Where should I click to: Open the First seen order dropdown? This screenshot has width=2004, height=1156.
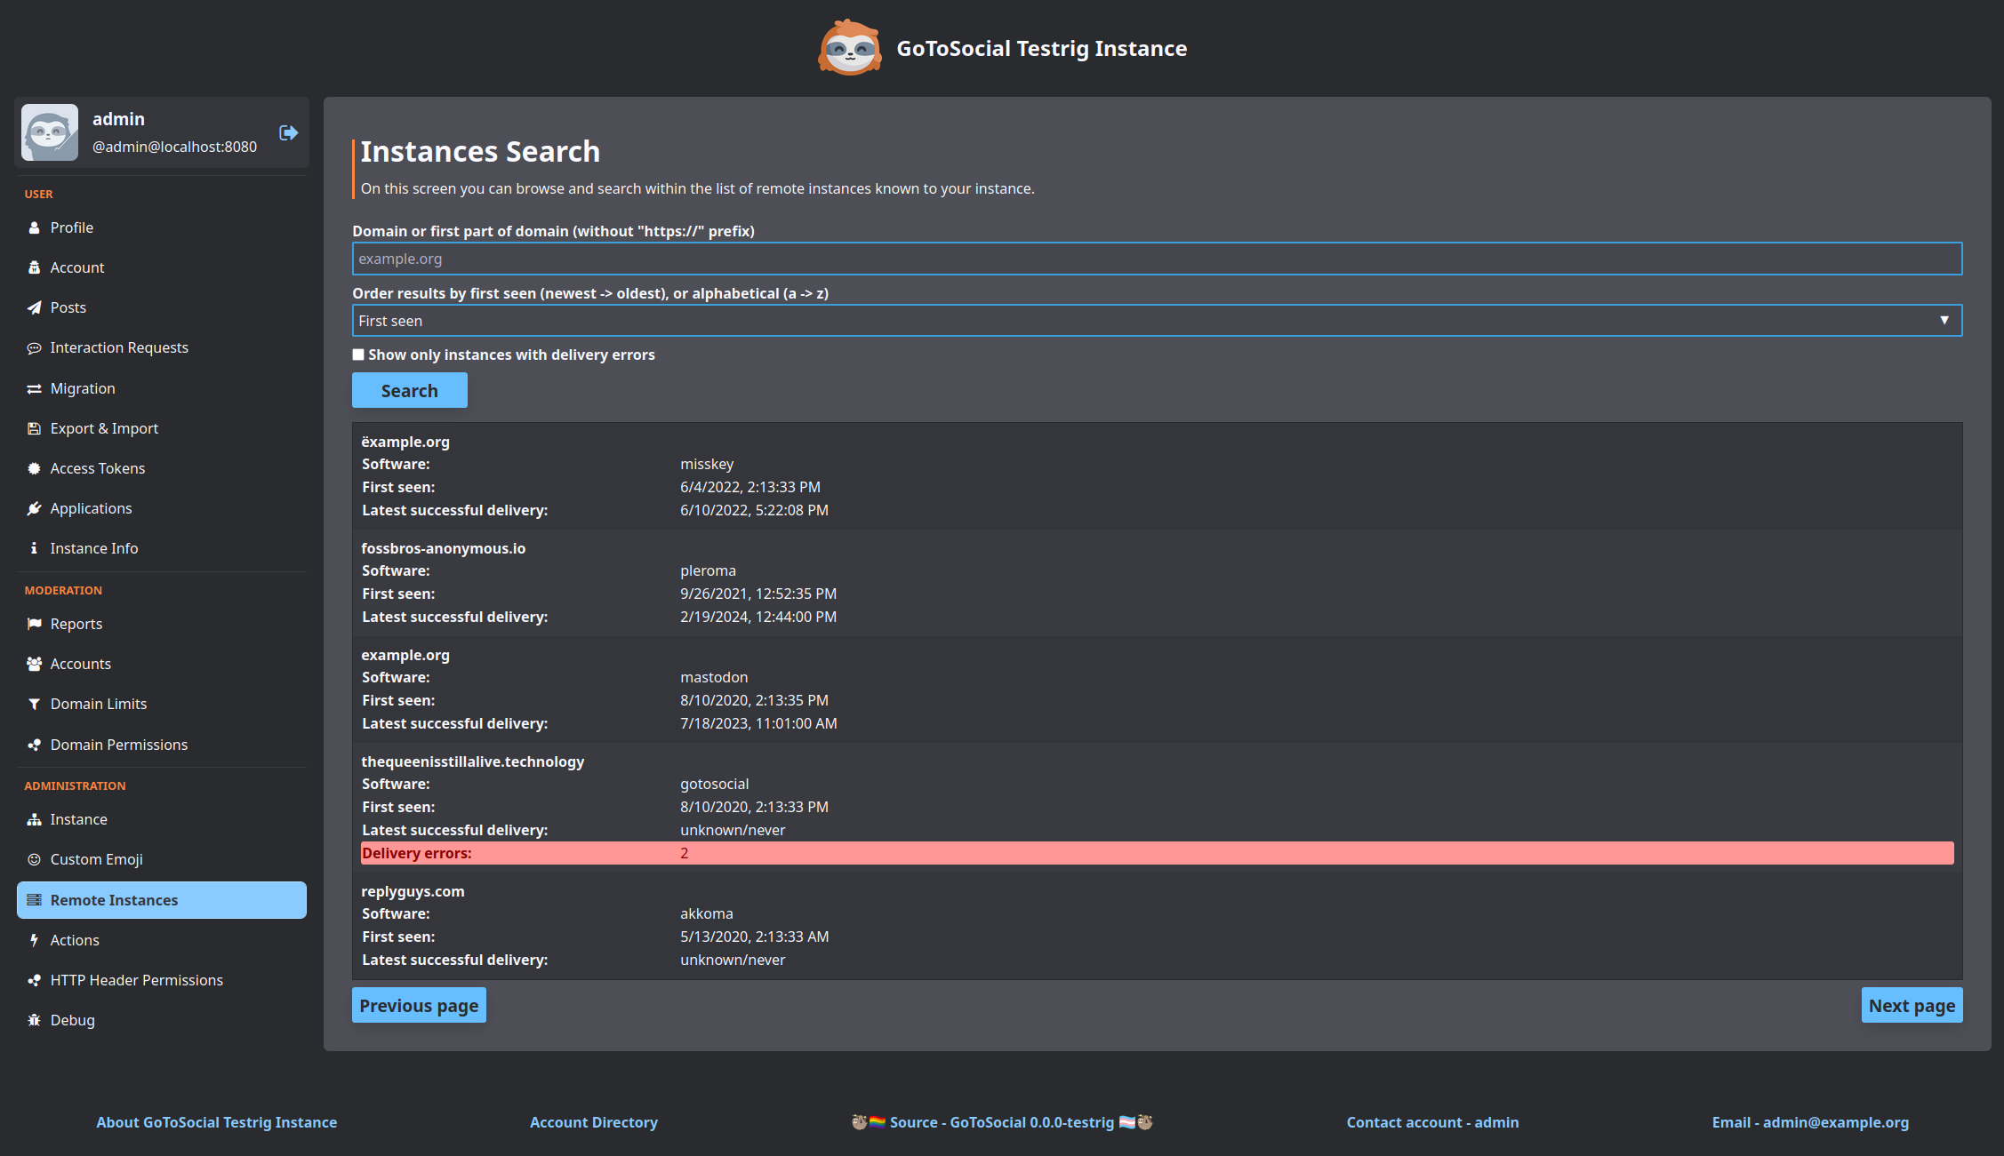pyautogui.click(x=1156, y=321)
